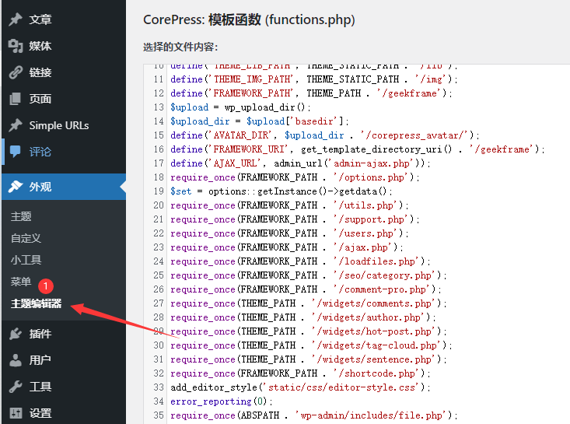The height and width of the screenshot is (424, 570).
Task: Click line 17 defining AJAX_URL
Action: tap(300, 163)
